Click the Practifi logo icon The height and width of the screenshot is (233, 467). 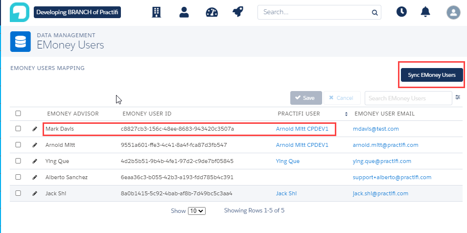point(20,12)
